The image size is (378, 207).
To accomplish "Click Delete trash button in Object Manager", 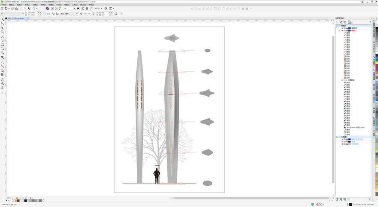I will pos(370,199).
